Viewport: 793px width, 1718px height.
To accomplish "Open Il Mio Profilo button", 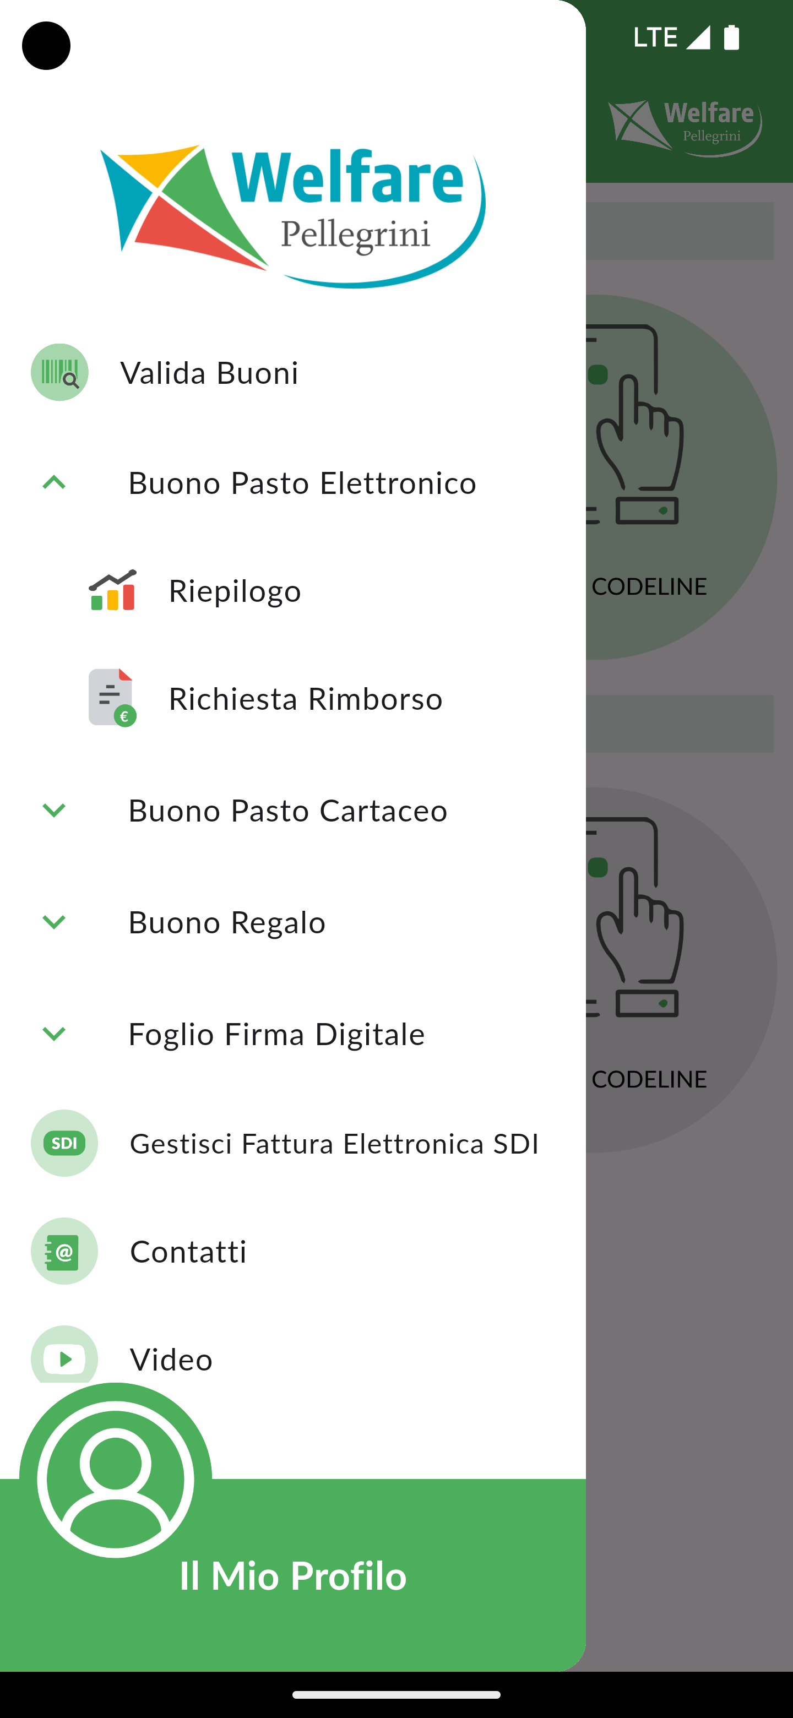I will coord(293,1575).
